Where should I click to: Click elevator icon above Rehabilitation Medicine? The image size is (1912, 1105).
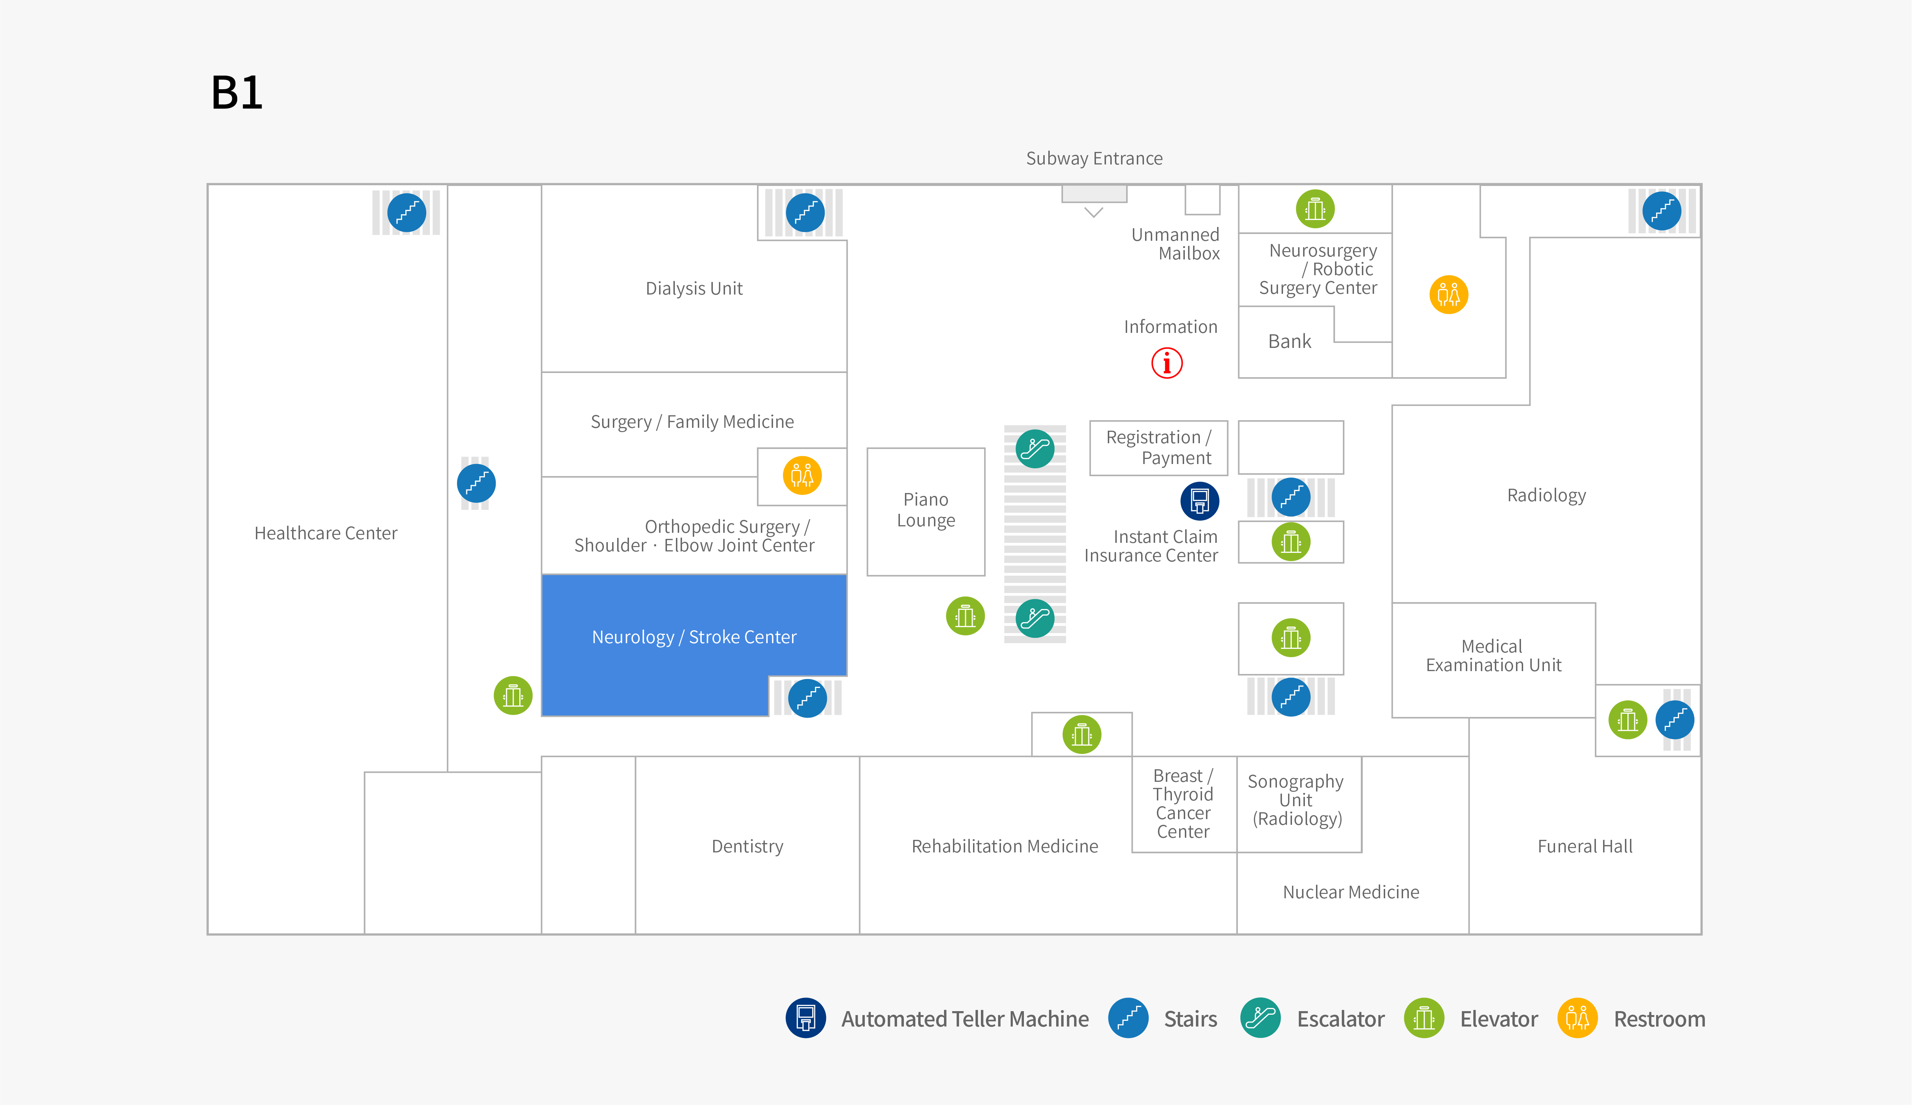point(1082,734)
